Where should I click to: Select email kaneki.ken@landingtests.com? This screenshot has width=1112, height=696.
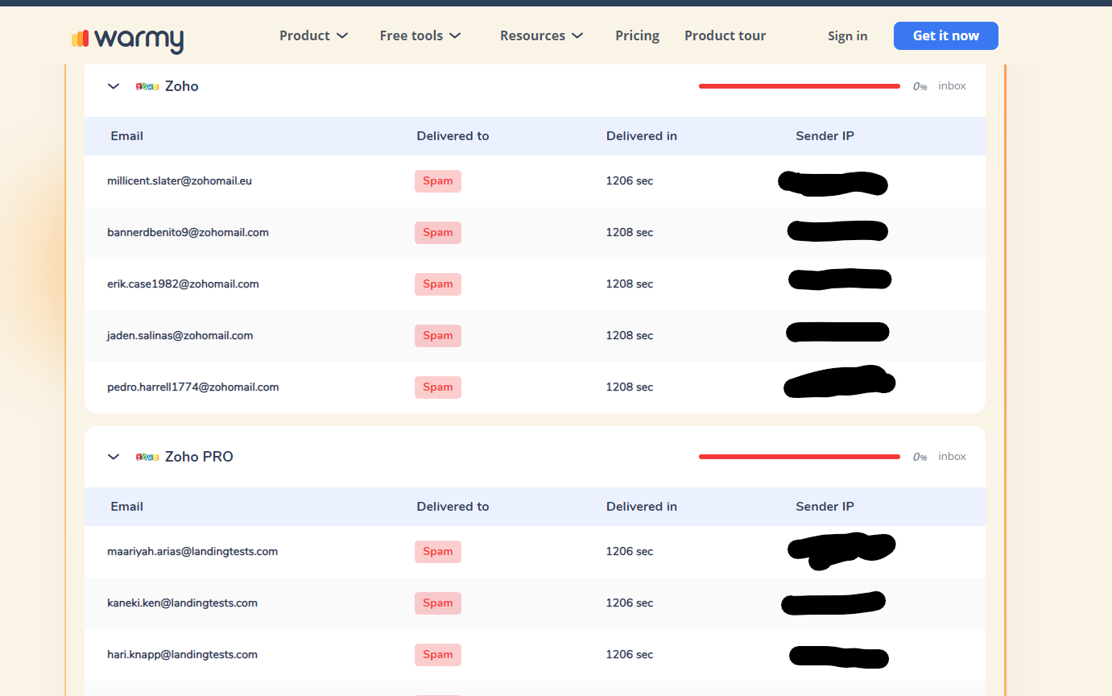pyautogui.click(x=182, y=603)
